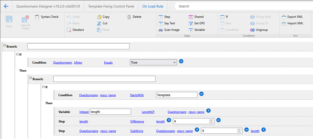Change the Equals operator
313x139 pixels.
click(x=108, y=63)
